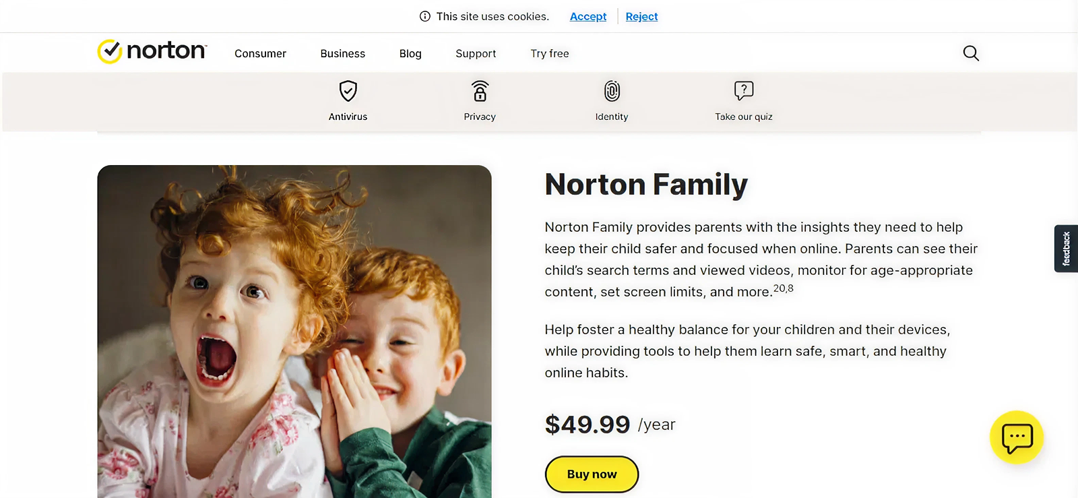Accept the site cookies
1078x498 pixels.
tap(588, 17)
